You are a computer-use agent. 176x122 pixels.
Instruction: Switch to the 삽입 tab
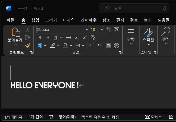[35, 20]
